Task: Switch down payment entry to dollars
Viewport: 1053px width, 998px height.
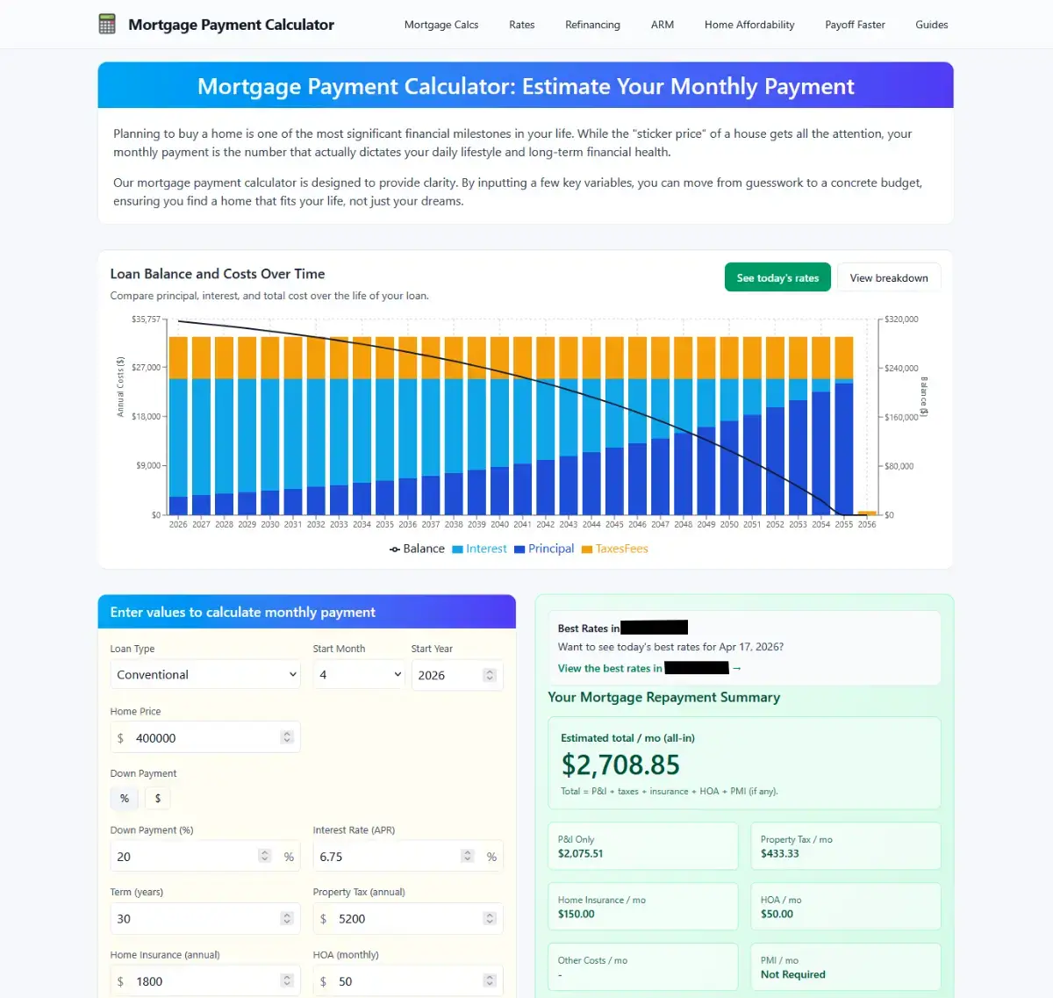Action: (x=157, y=798)
